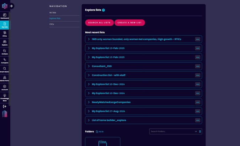Open the Account sidebar icon
240x146 pixels.
point(4,87)
